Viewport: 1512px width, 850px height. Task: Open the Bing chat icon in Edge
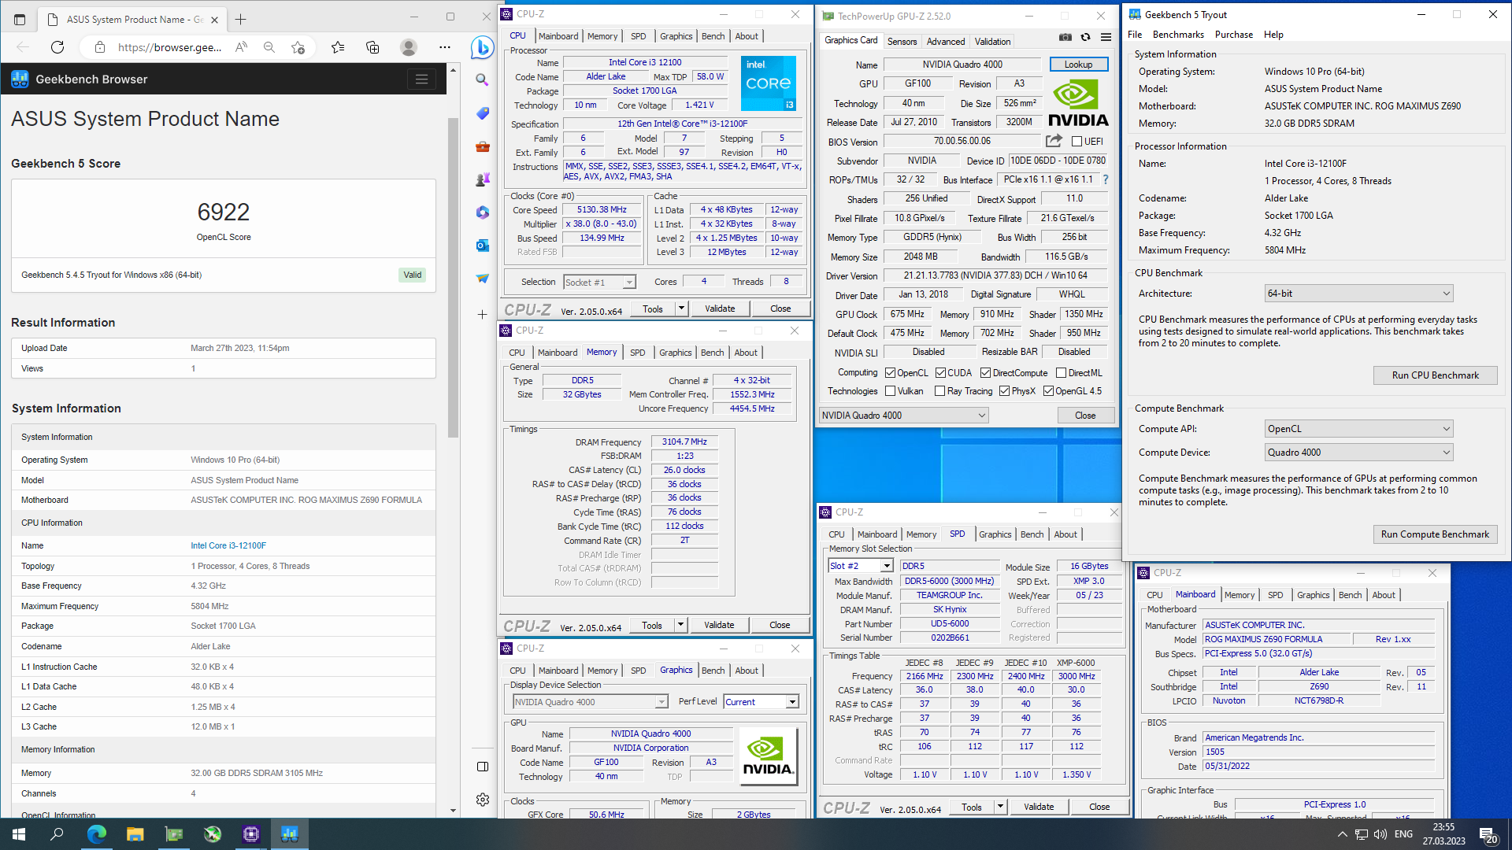pyautogui.click(x=482, y=47)
